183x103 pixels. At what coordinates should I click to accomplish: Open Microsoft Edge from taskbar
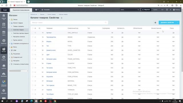(31, 101)
